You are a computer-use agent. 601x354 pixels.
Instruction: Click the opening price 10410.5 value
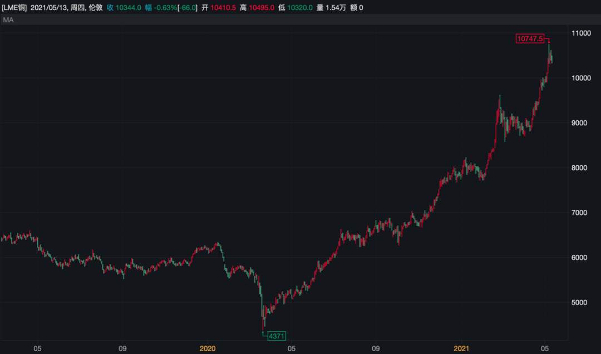point(223,8)
